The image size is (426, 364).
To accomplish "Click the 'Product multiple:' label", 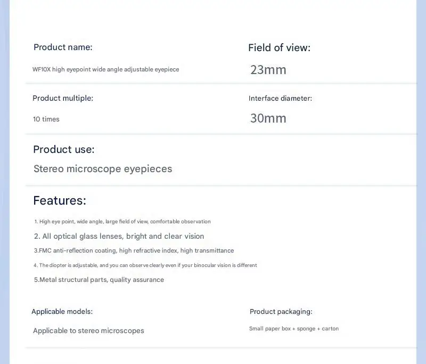I will click(63, 98).
